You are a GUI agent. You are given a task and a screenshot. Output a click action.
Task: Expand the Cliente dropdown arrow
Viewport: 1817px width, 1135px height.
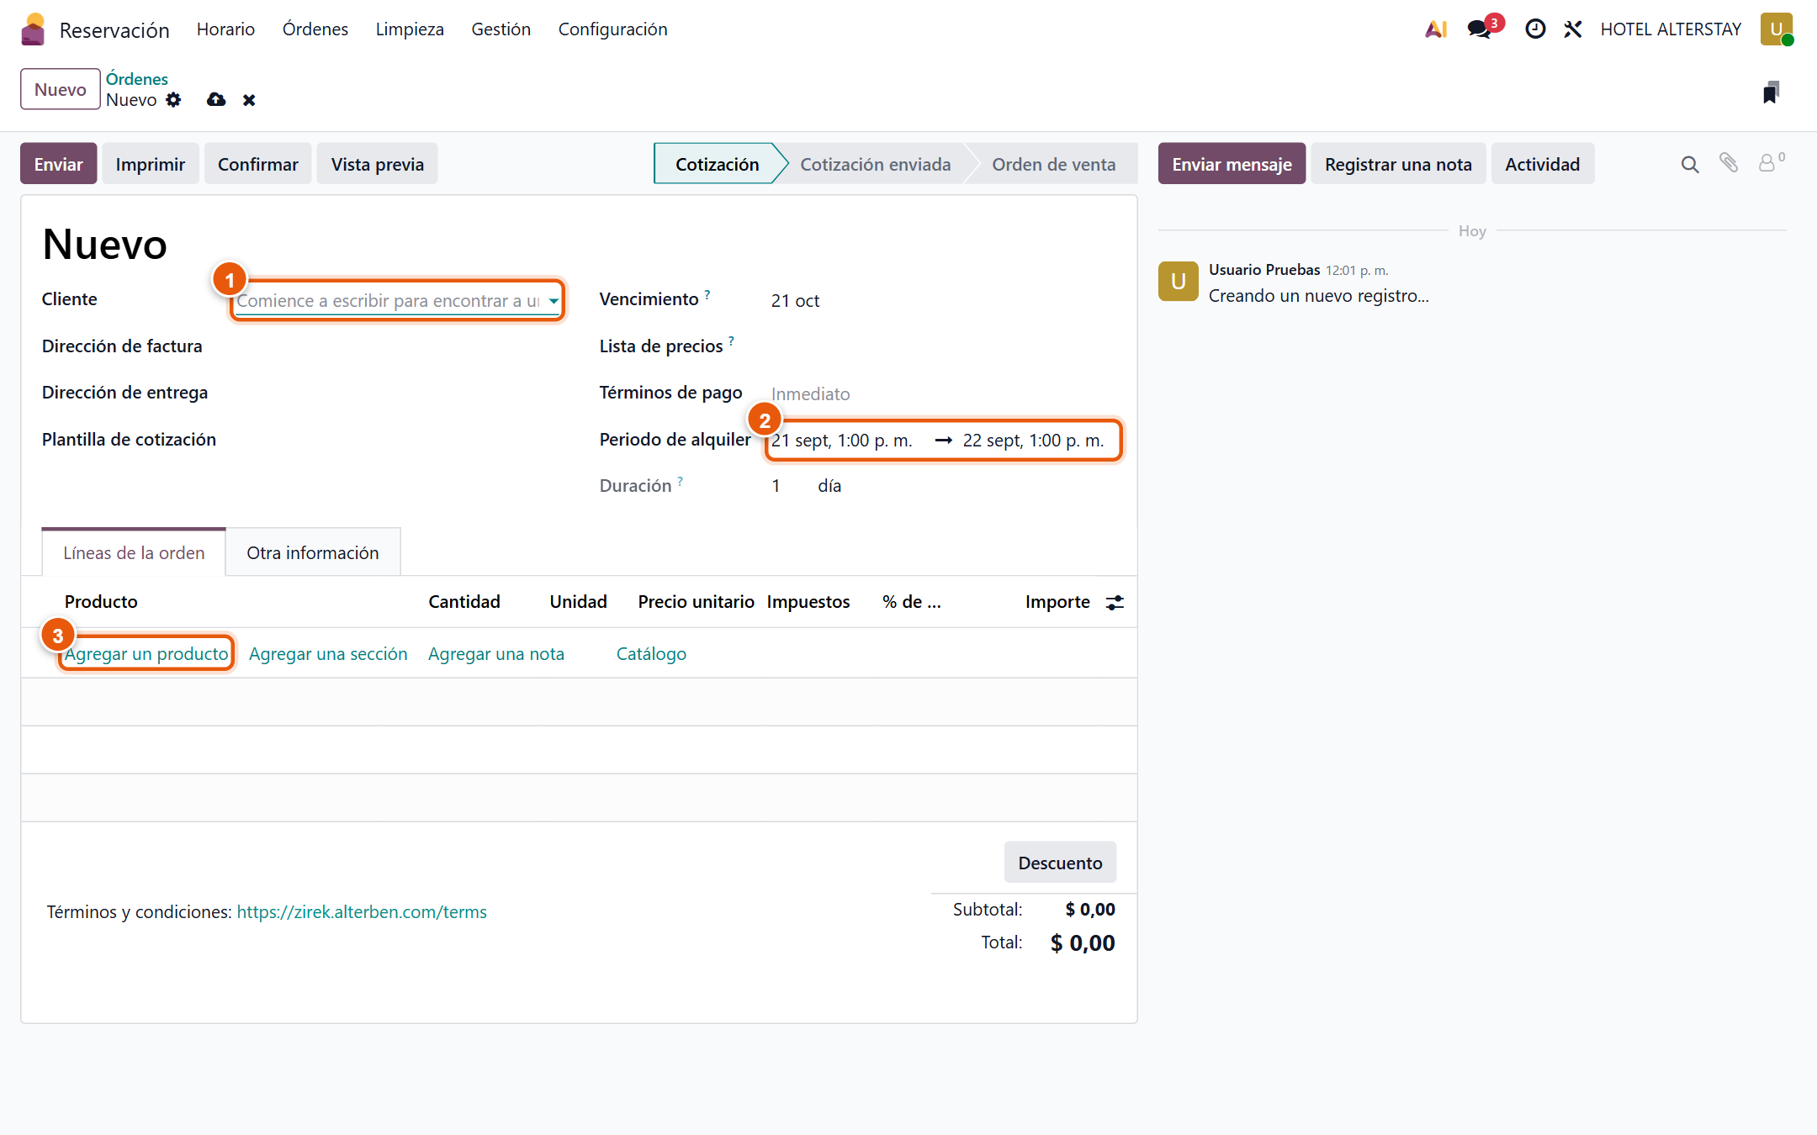click(554, 301)
